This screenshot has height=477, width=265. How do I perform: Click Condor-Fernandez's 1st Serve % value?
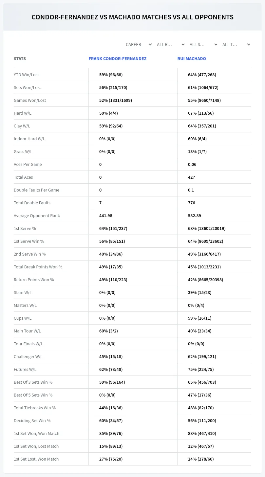(x=113, y=228)
